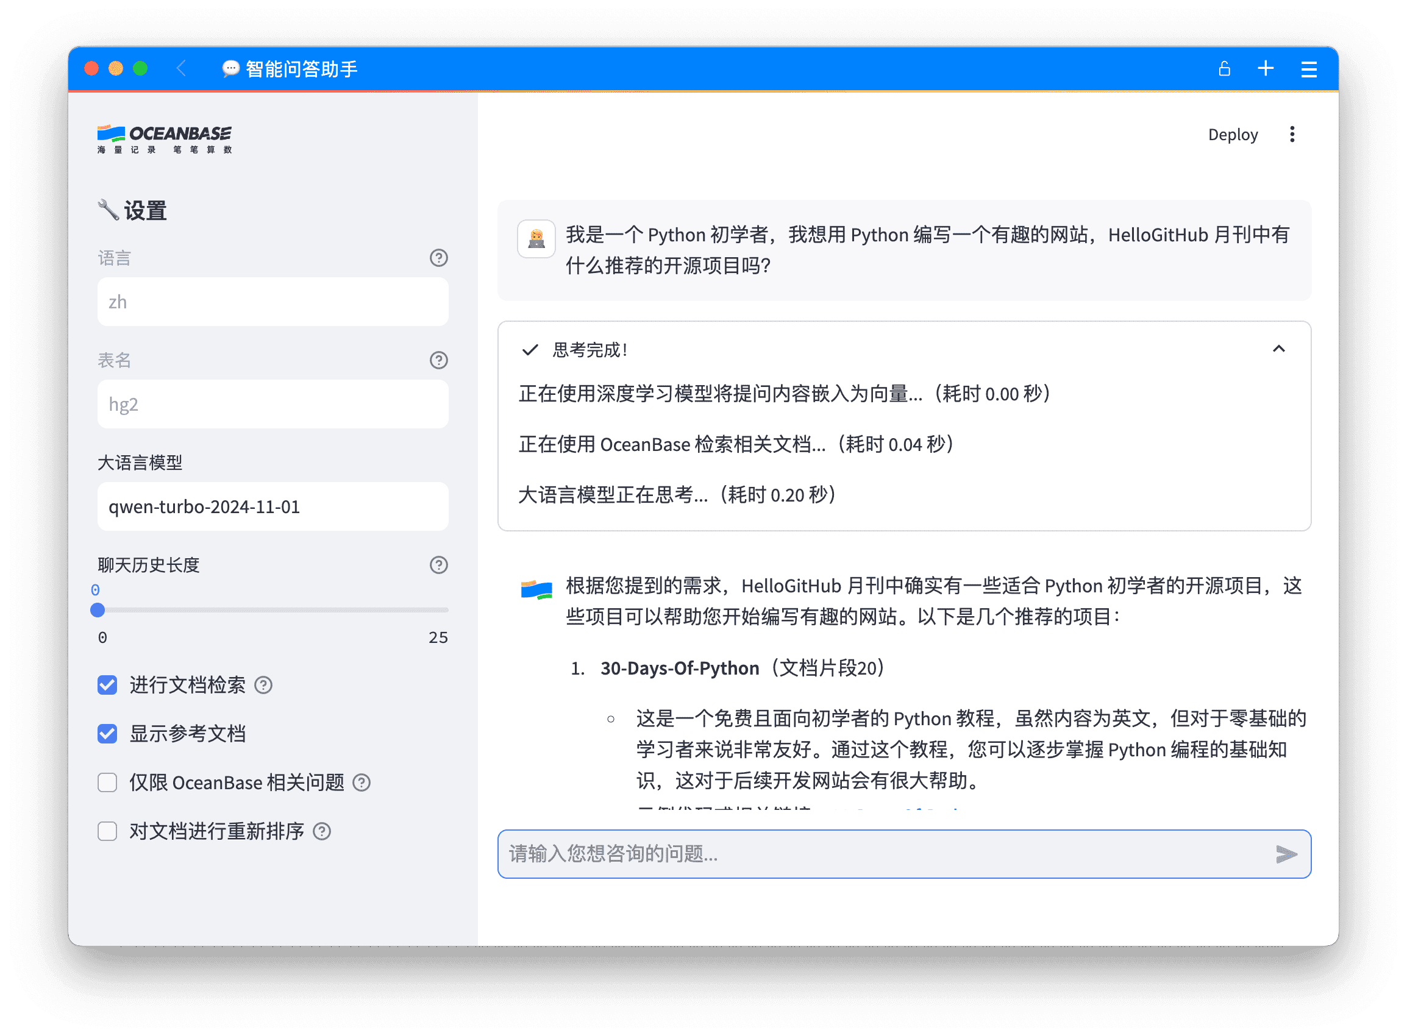Uncheck the 进行文档检索 checkbox

tap(107, 685)
